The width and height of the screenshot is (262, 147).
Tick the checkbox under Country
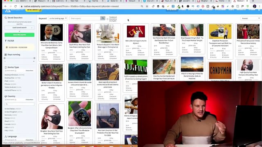(6, 100)
